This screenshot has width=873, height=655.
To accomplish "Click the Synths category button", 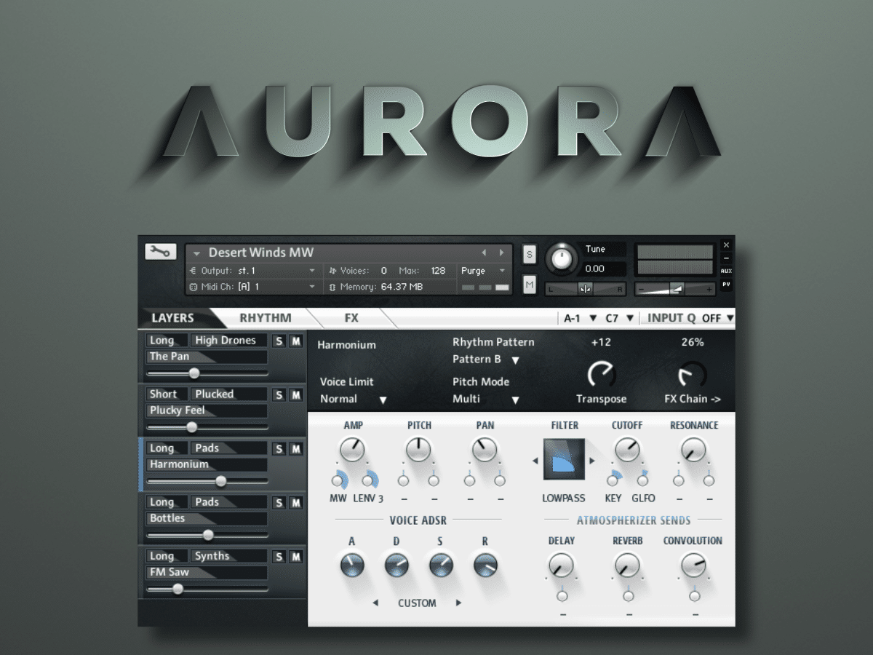I will pos(228,555).
